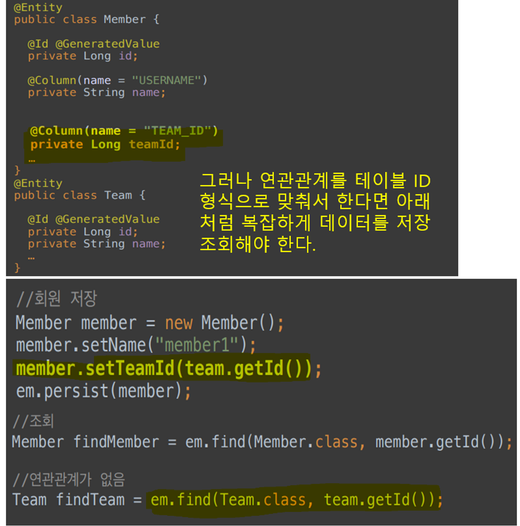Click the Team class name declaration

118,195
